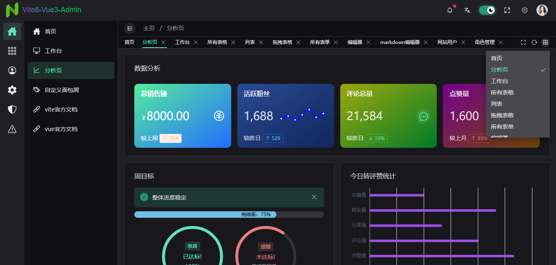Open vue官方文档 link in side menu
This screenshot has width=556, height=265.
pyautogui.click(x=71, y=129)
